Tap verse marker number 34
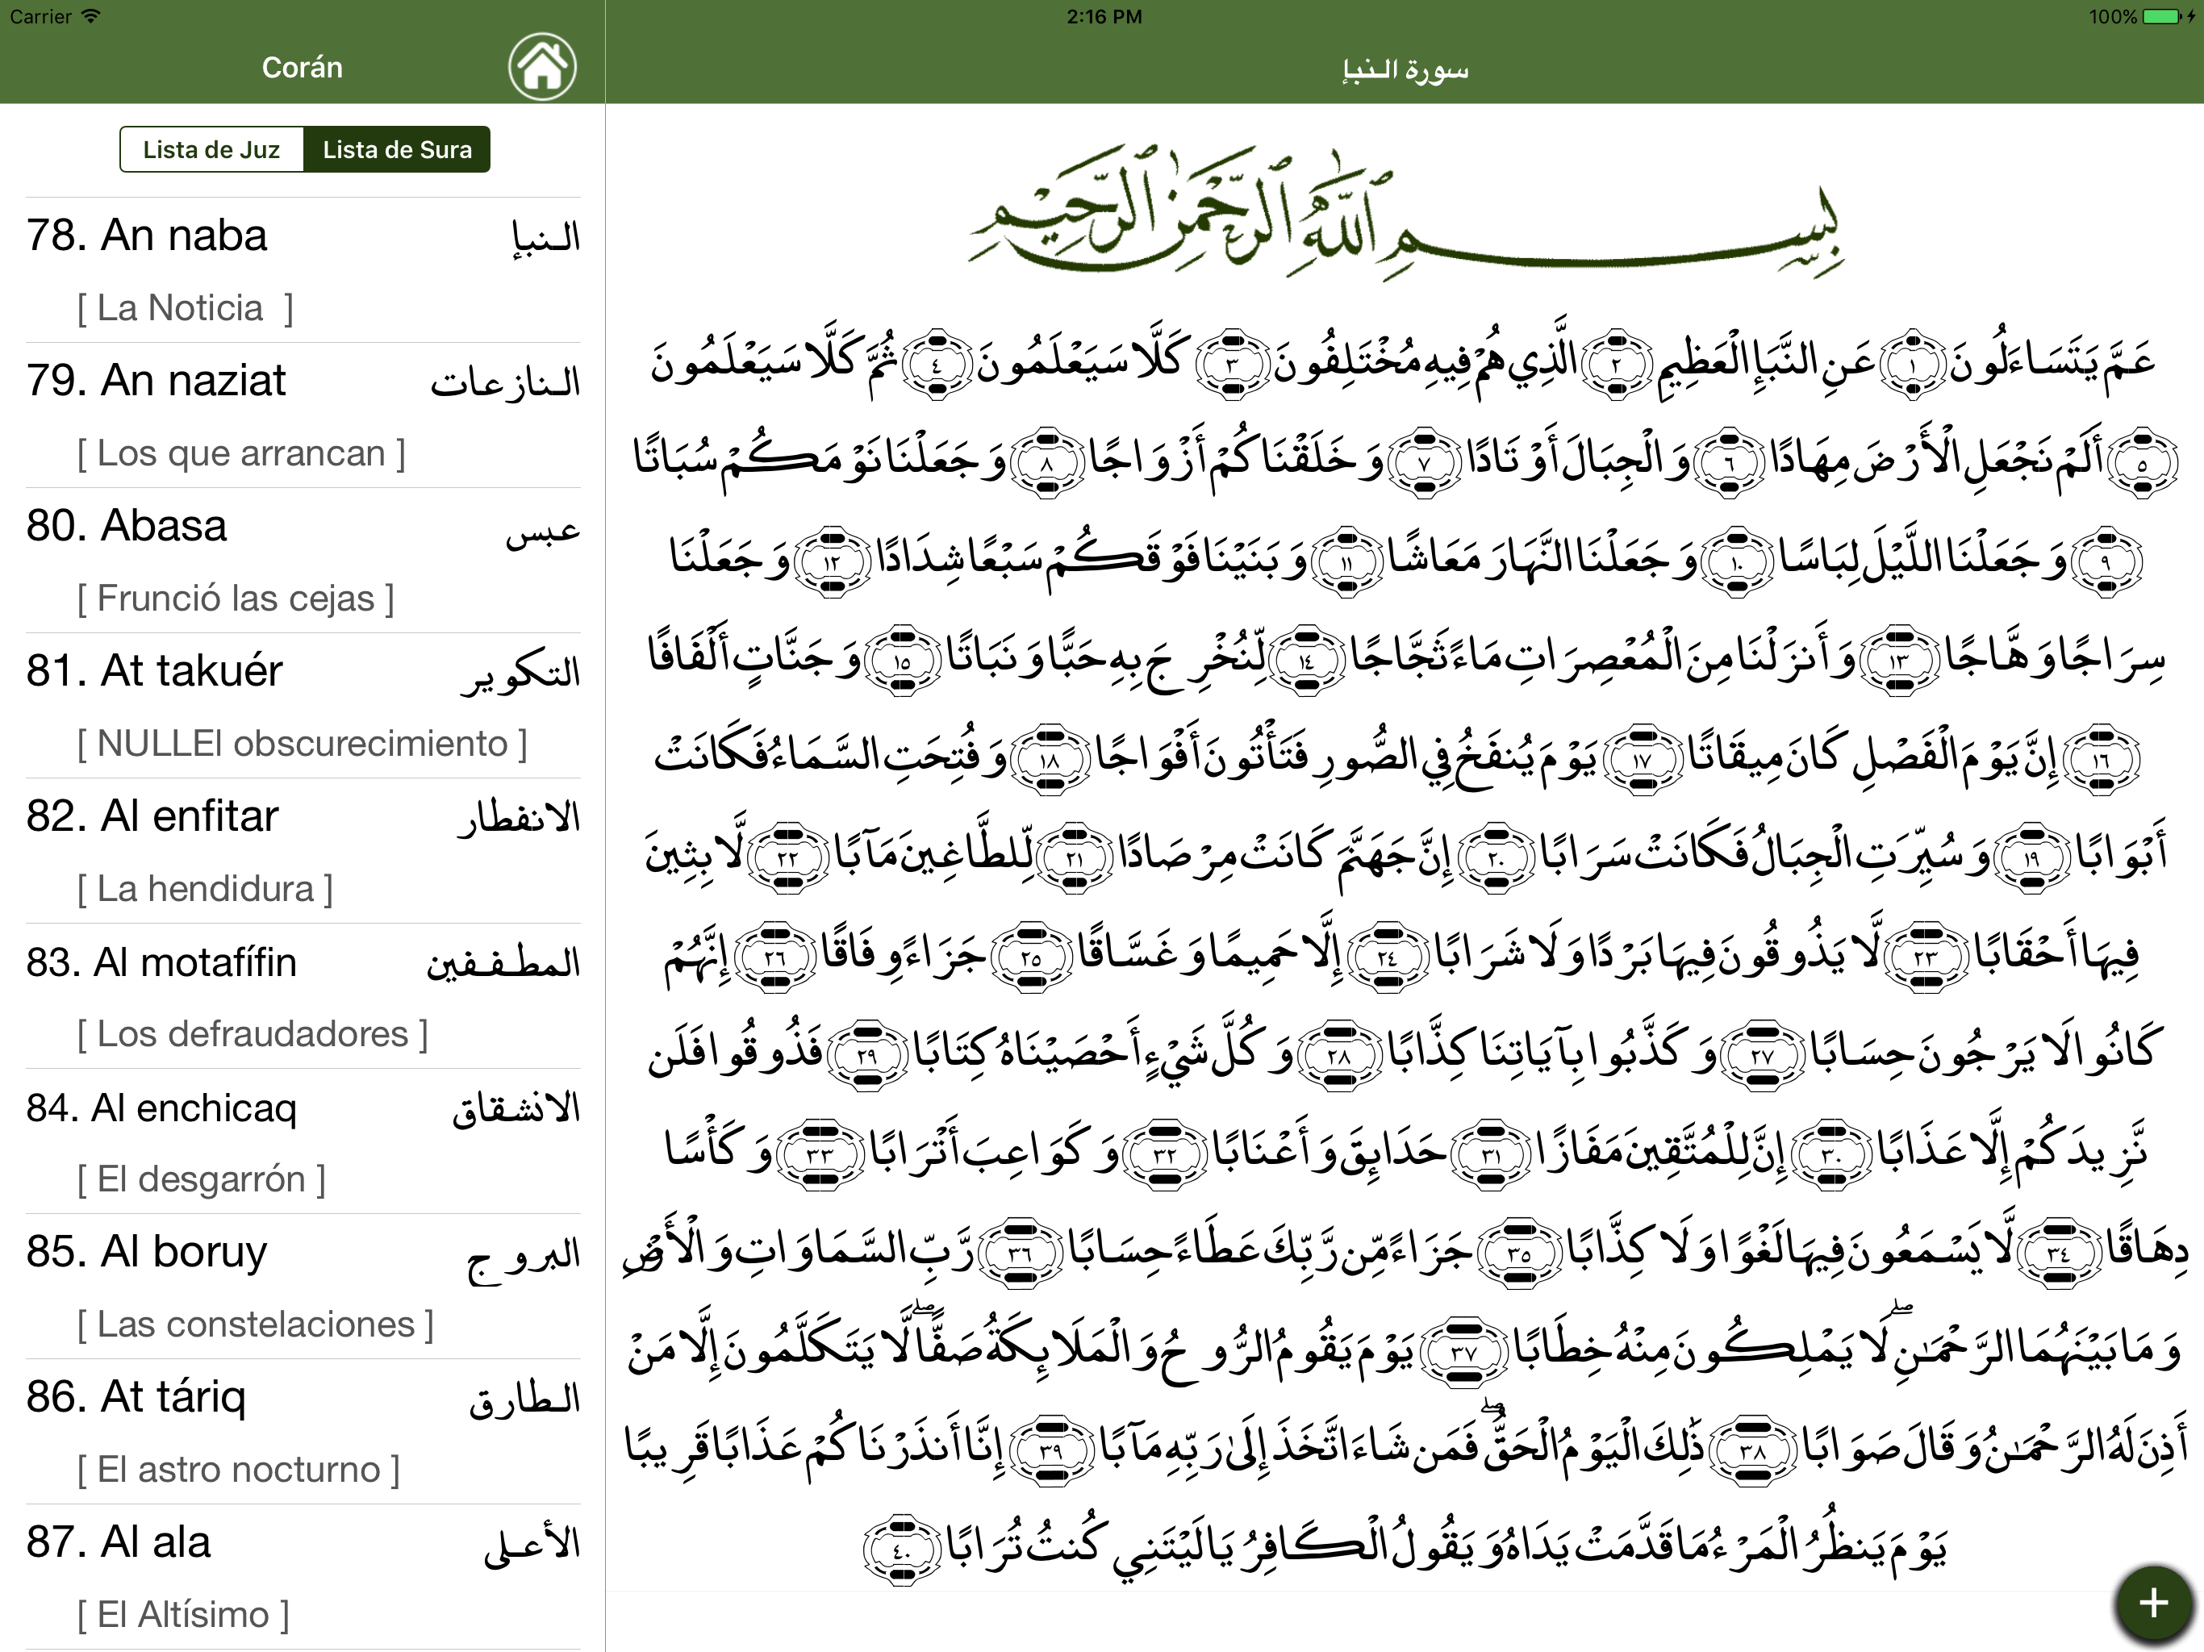This screenshot has width=2204, height=1652. click(2059, 1253)
